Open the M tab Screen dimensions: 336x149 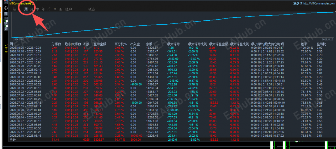tap(55, 9)
